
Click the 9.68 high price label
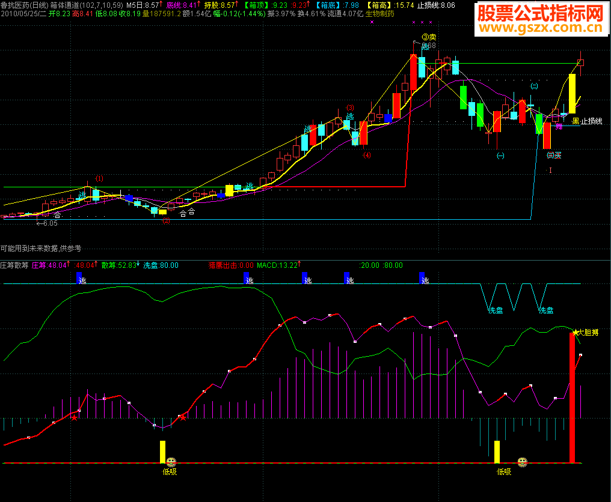pyautogui.click(x=429, y=46)
